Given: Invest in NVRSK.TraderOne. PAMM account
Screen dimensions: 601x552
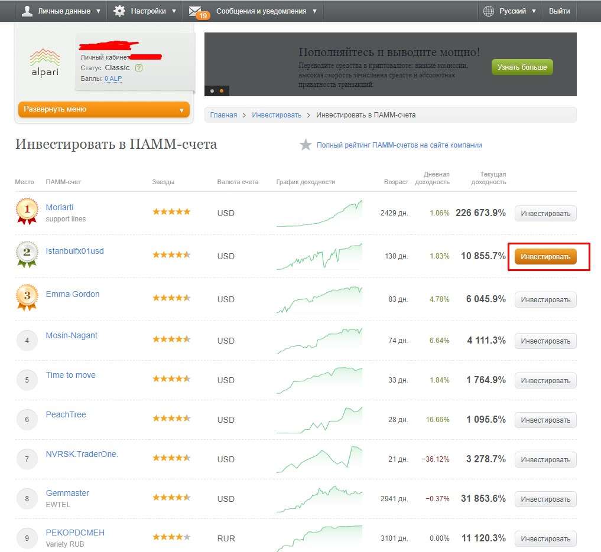Looking at the screenshot, I should pos(545,460).
